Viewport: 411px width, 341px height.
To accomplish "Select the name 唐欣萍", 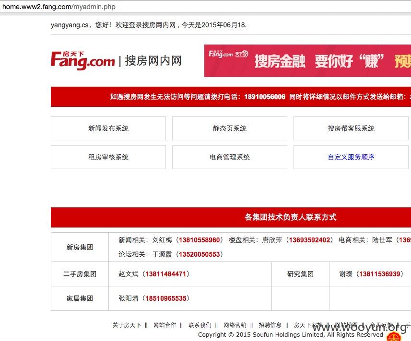I will pyautogui.click(x=272, y=240).
